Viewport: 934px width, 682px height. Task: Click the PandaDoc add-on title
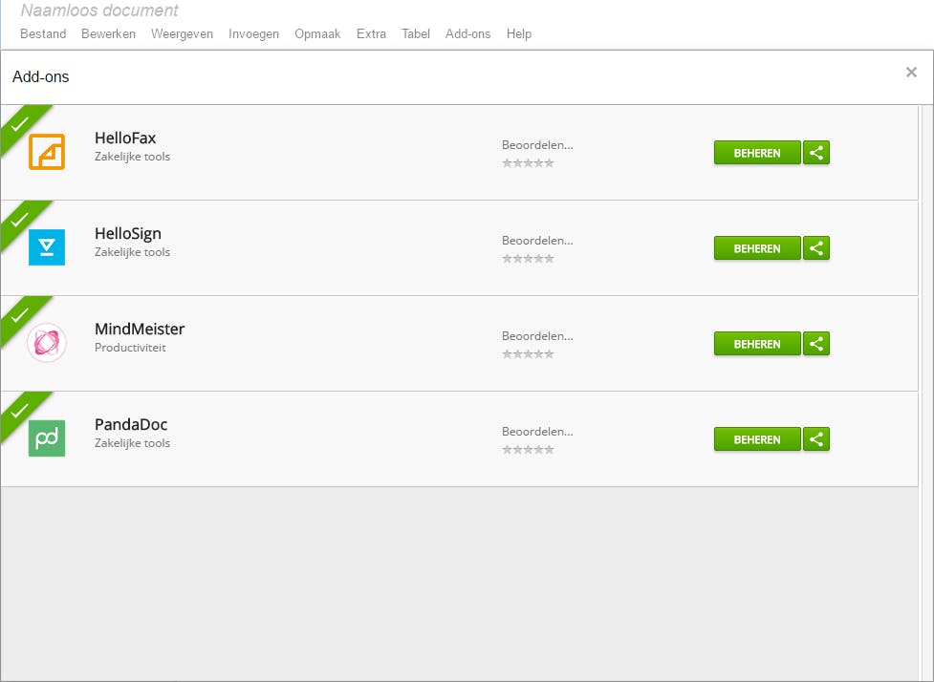click(130, 424)
